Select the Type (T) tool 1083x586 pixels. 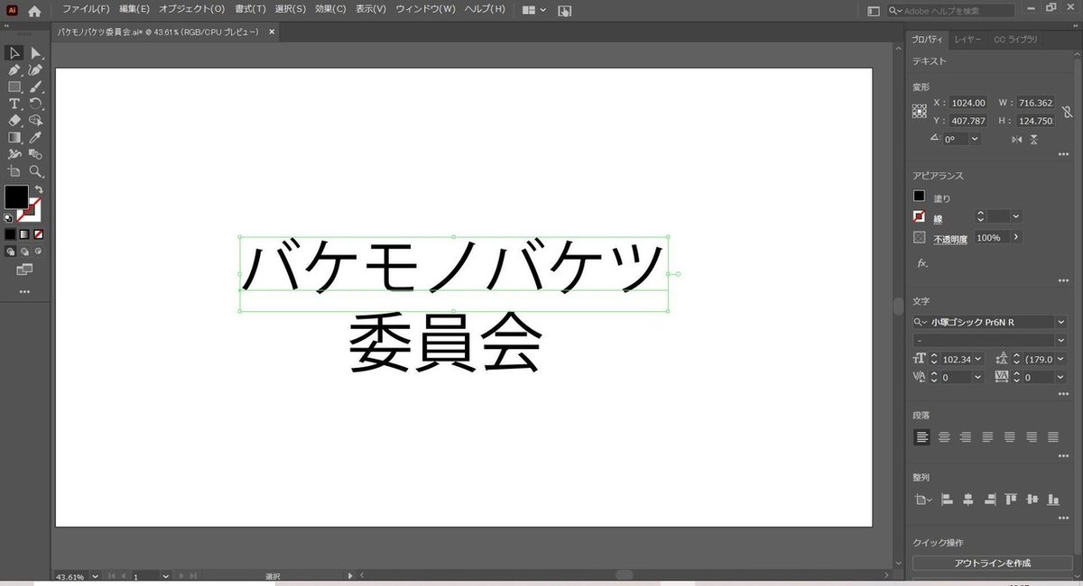coord(14,105)
